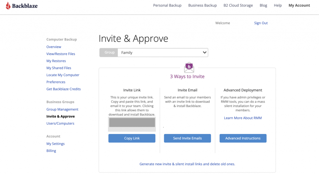Image resolution: width=319 pixels, height=175 pixels.
Task: Click Generate new invite links text
Action: point(187,164)
